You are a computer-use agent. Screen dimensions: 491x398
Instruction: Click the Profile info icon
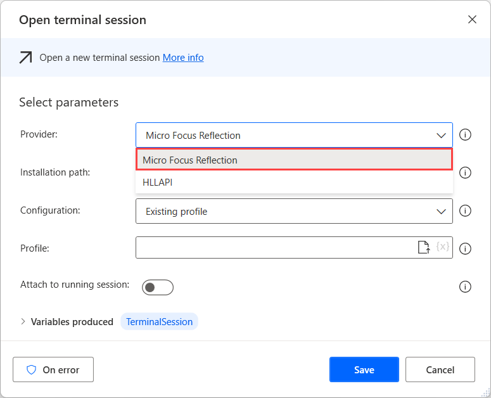click(465, 248)
